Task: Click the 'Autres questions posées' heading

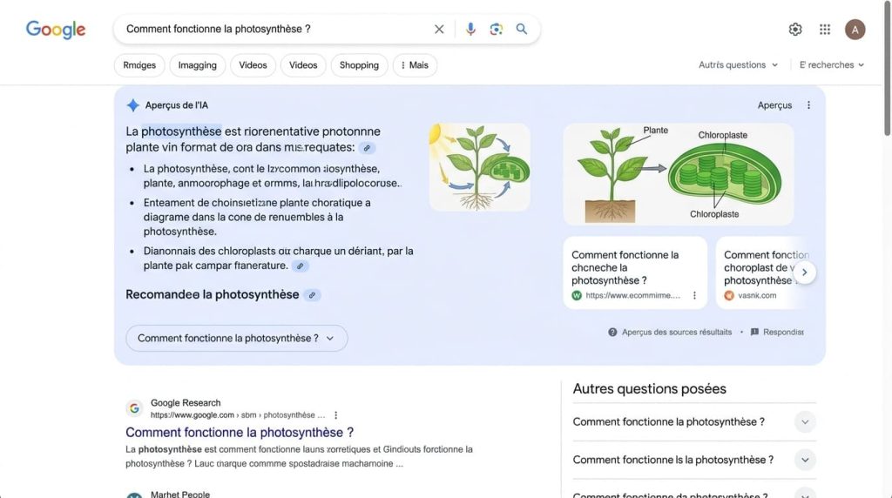Action: (650, 389)
